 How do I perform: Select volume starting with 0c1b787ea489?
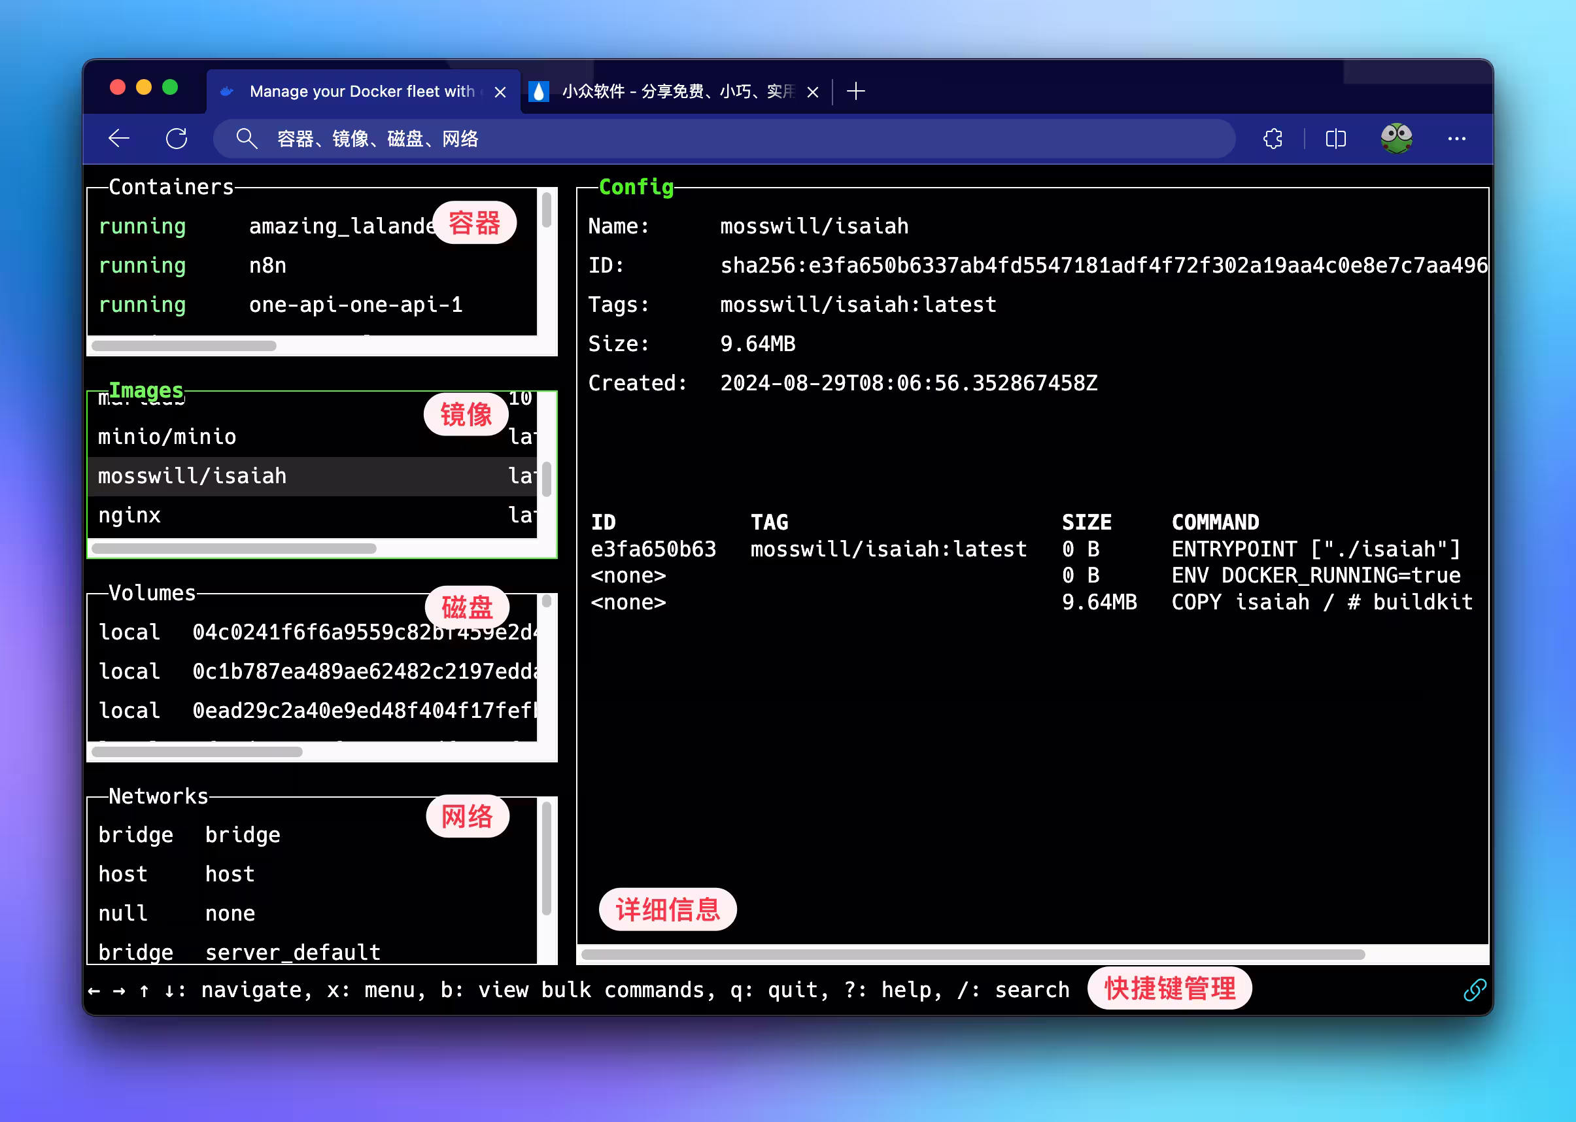coord(313,671)
